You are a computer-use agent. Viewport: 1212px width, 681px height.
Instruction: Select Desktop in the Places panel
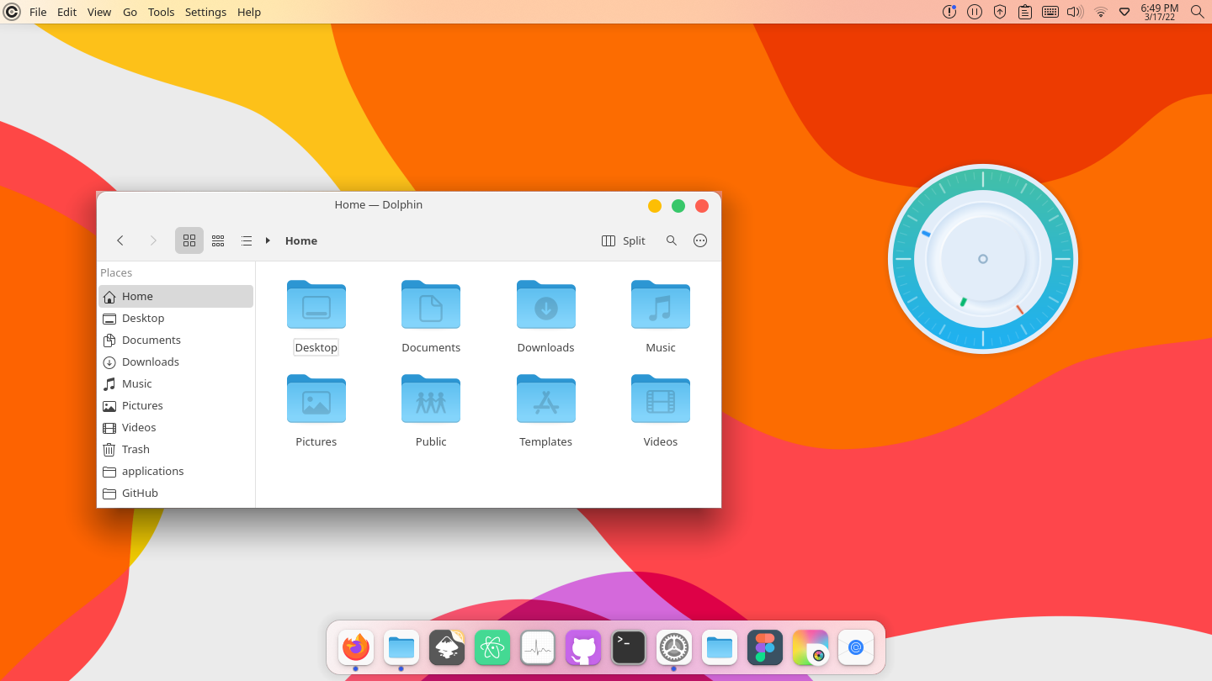[176, 318]
